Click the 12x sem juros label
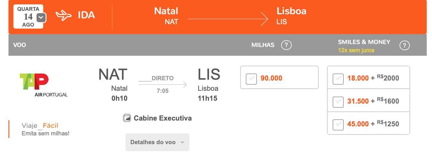The width and height of the screenshot is (432, 157). coord(356,50)
